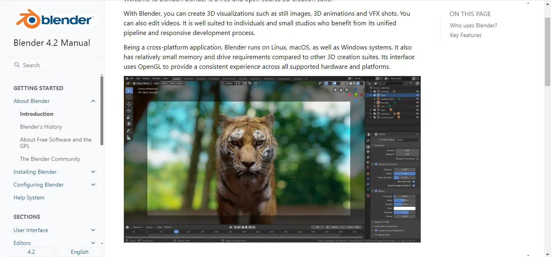
Task: Pick the Annotate pencil tool
Action: pos(129,131)
